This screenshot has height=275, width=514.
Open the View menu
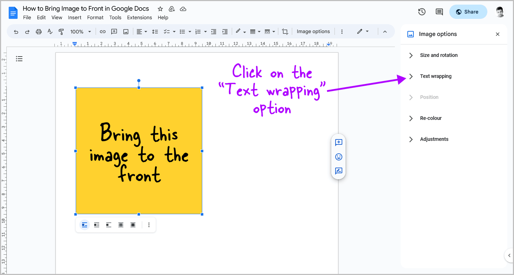pos(57,17)
